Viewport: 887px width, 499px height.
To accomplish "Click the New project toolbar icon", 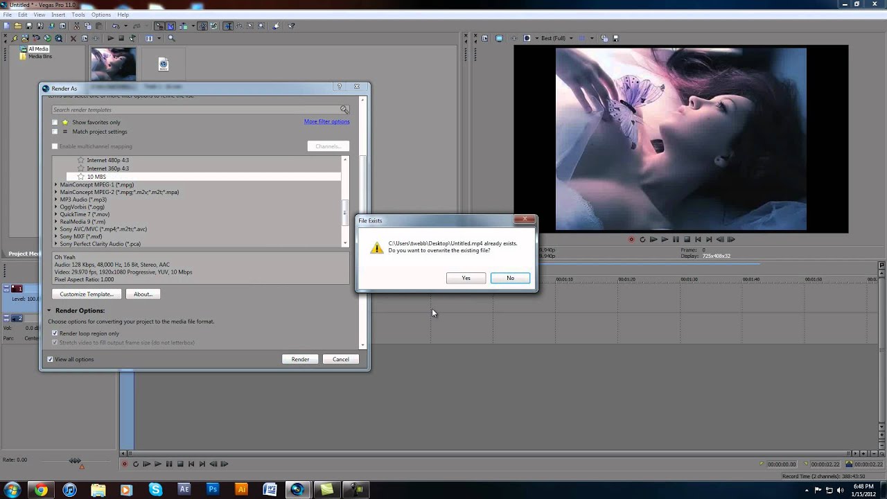I will click(x=6, y=26).
